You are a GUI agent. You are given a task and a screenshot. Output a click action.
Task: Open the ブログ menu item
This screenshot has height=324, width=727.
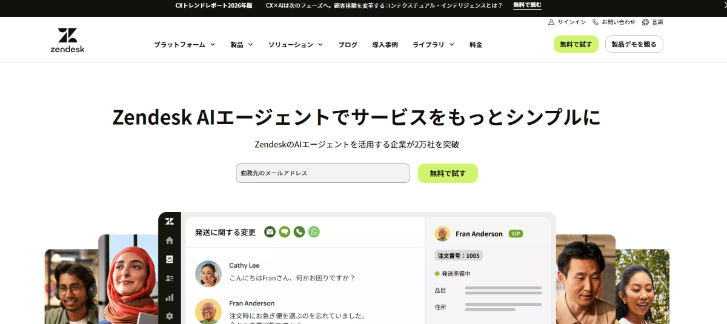tap(348, 45)
